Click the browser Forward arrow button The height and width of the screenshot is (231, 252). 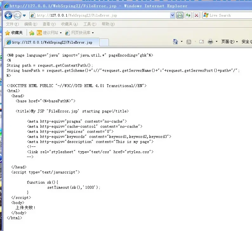pos(17,16)
